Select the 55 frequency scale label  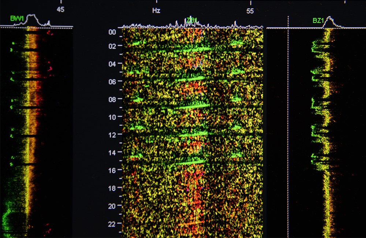pos(250,11)
